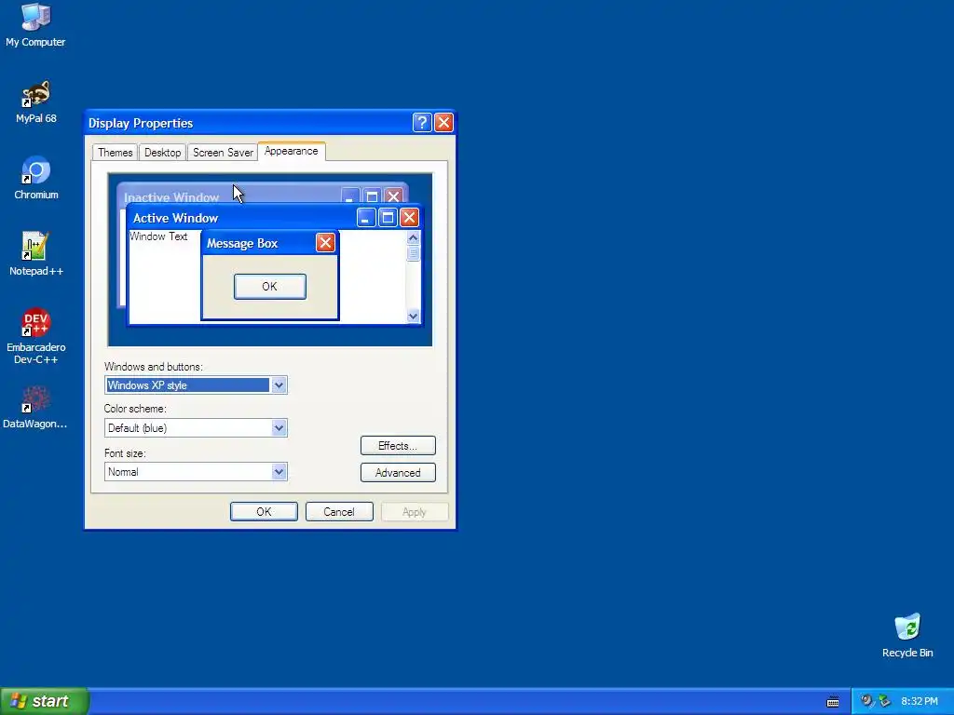
Task: Confirm with the dialog's OK button
Action: point(264,512)
